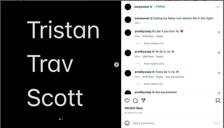Click See translation on Travis comment
Viewport: 224px width, 128px height.
pyautogui.click(x=175, y=77)
